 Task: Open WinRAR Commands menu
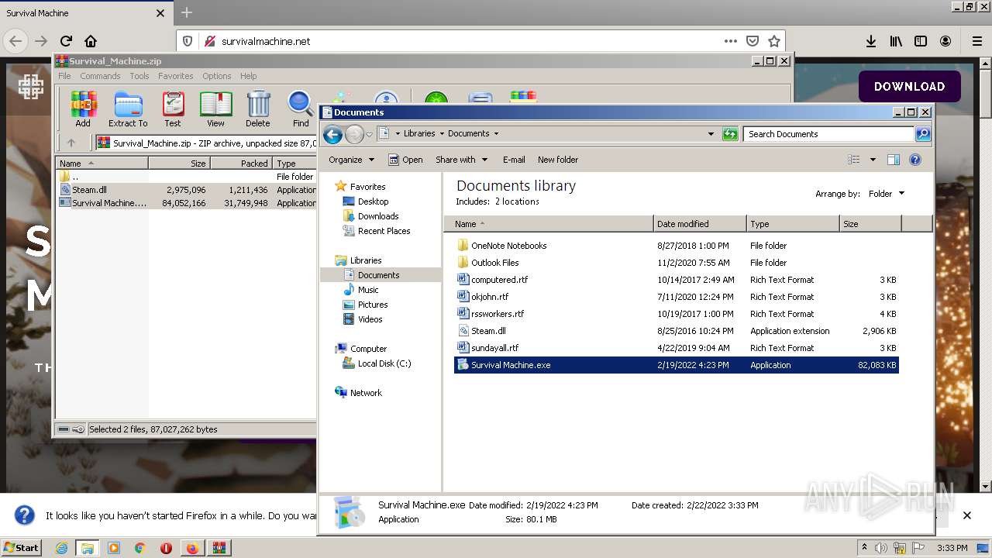[x=100, y=76]
